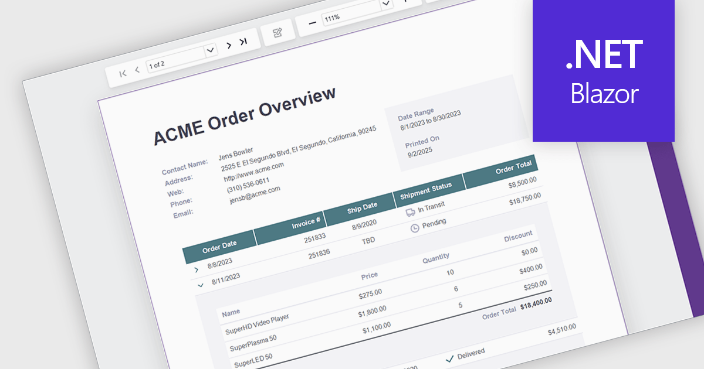704x369 pixels.
Task: Open the annotation tool in the toolbar
Action: click(279, 32)
